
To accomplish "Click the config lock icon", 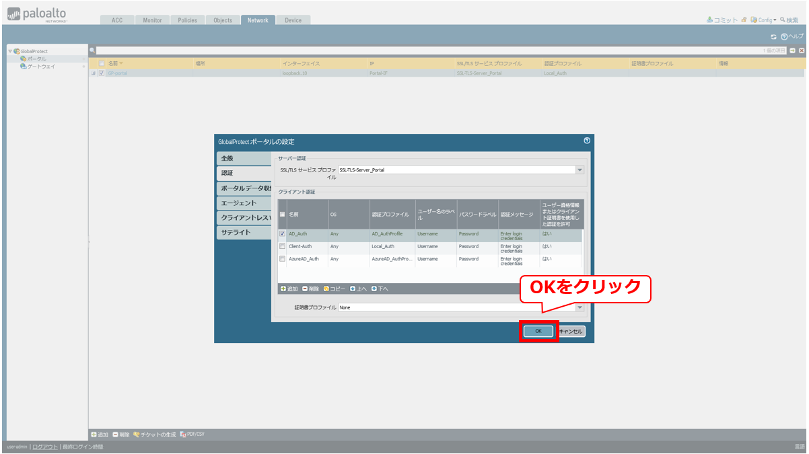I will (744, 20).
